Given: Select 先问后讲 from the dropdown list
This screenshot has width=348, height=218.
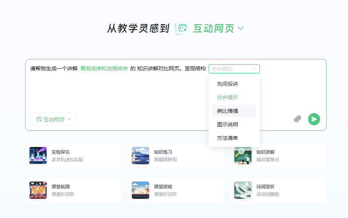Looking at the screenshot, I should pyautogui.click(x=234, y=84).
